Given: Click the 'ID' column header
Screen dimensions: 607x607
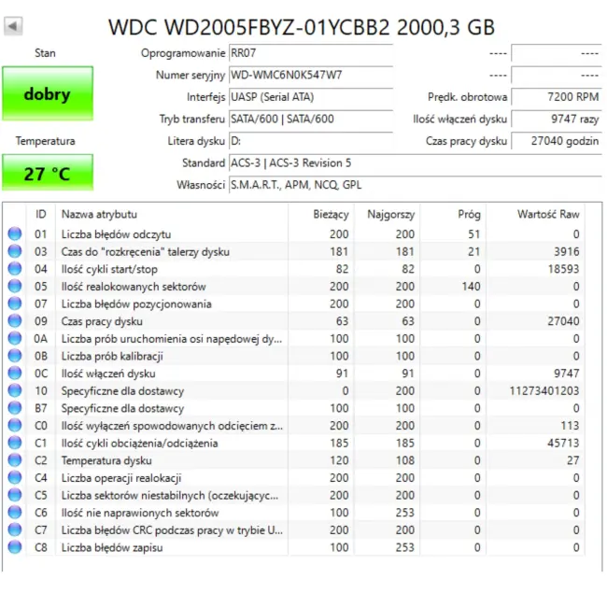Looking at the screenshot, I should [x=41, y=214].
